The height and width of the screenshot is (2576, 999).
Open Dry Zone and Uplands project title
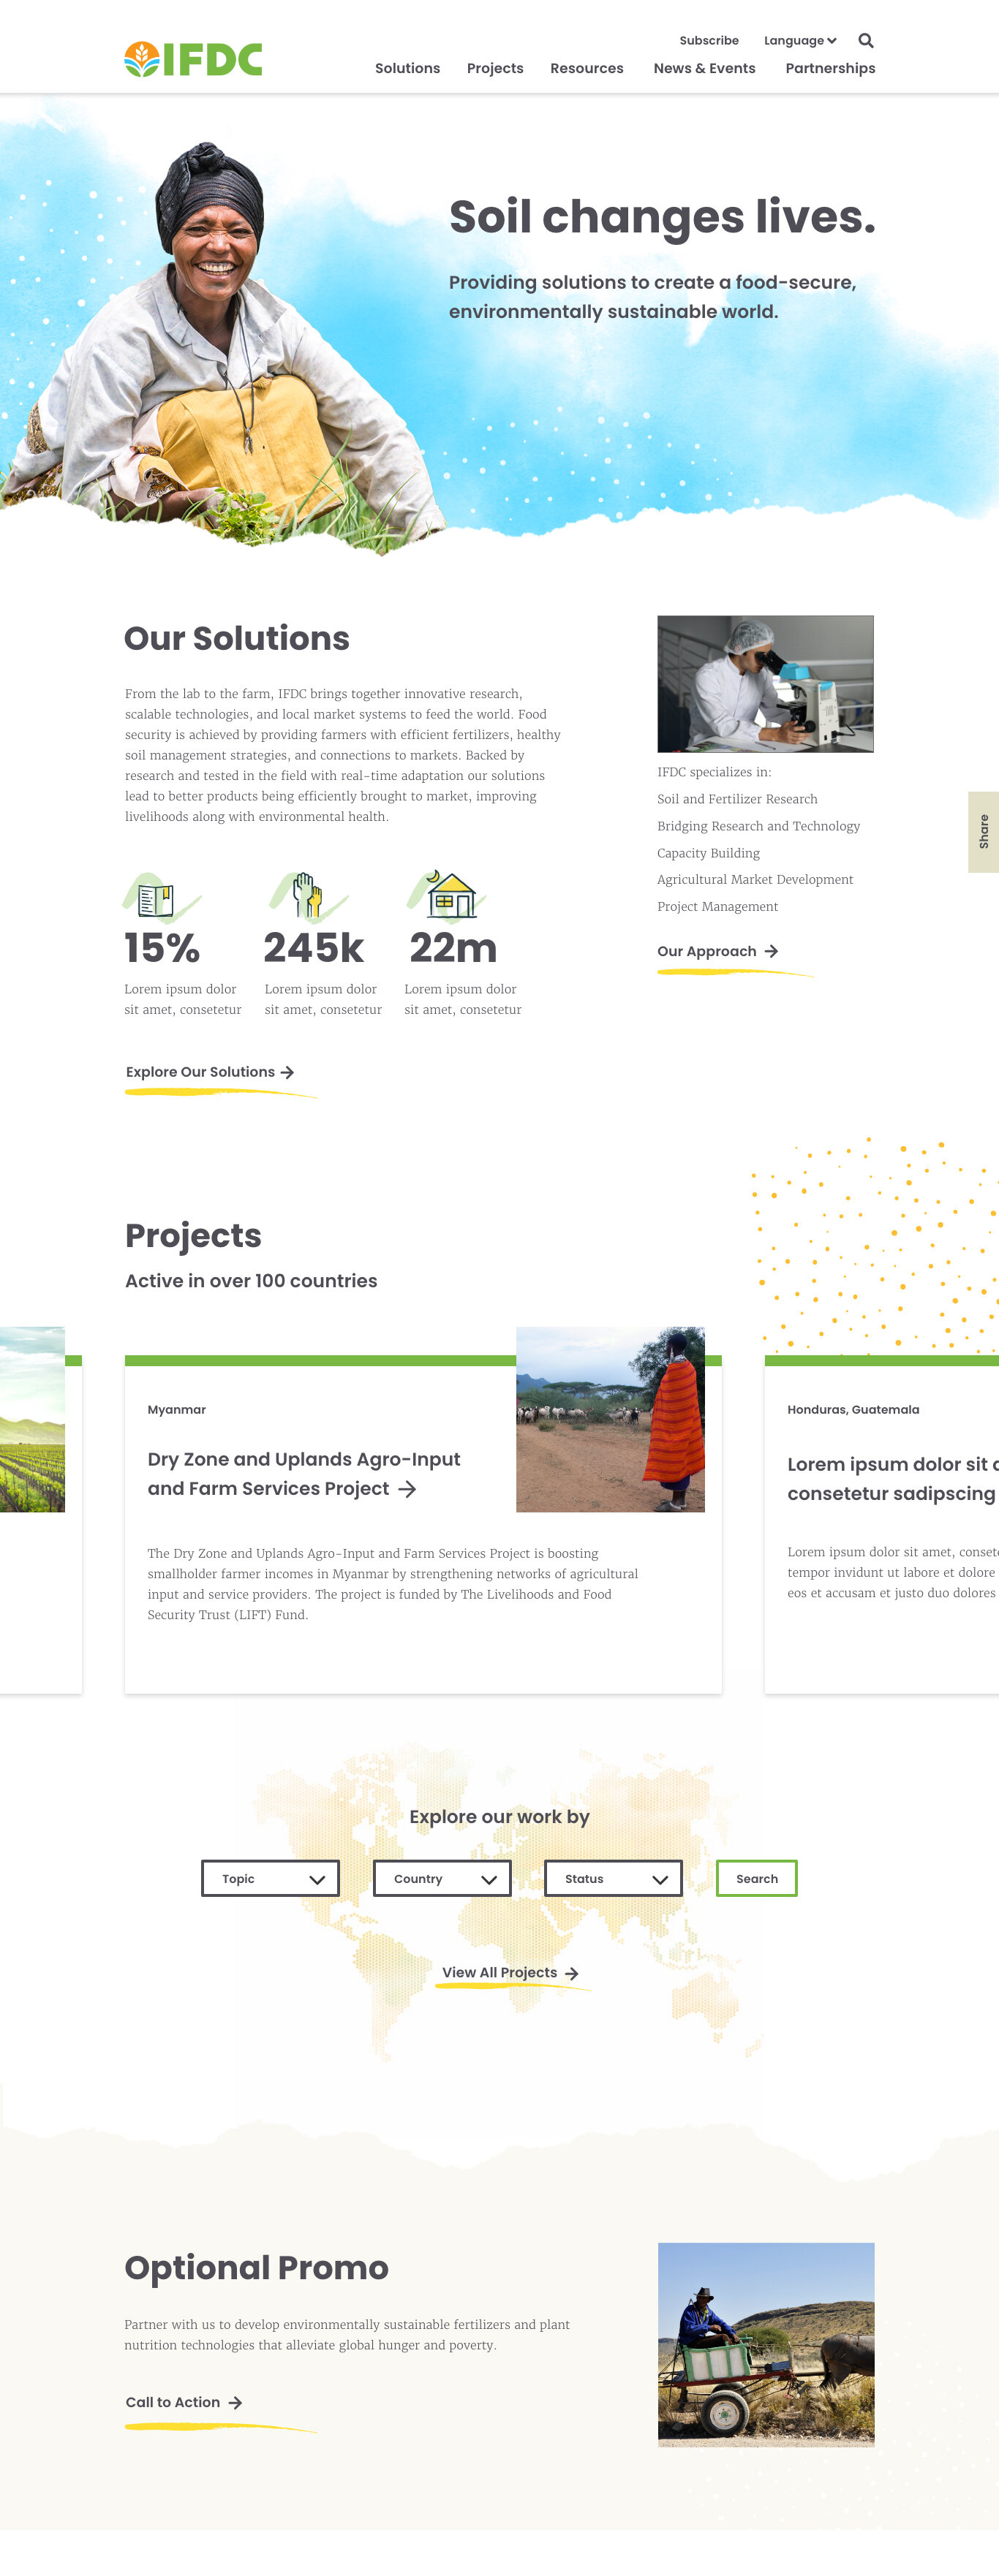point(304,1474)
